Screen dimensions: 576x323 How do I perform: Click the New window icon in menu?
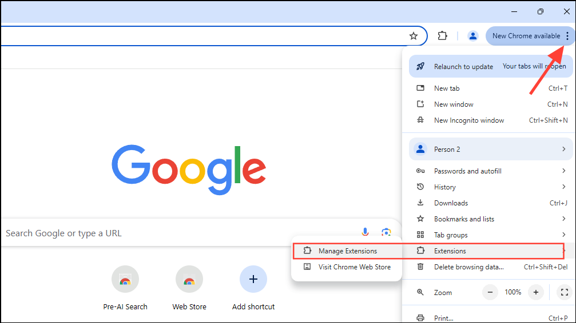(420, 104)
